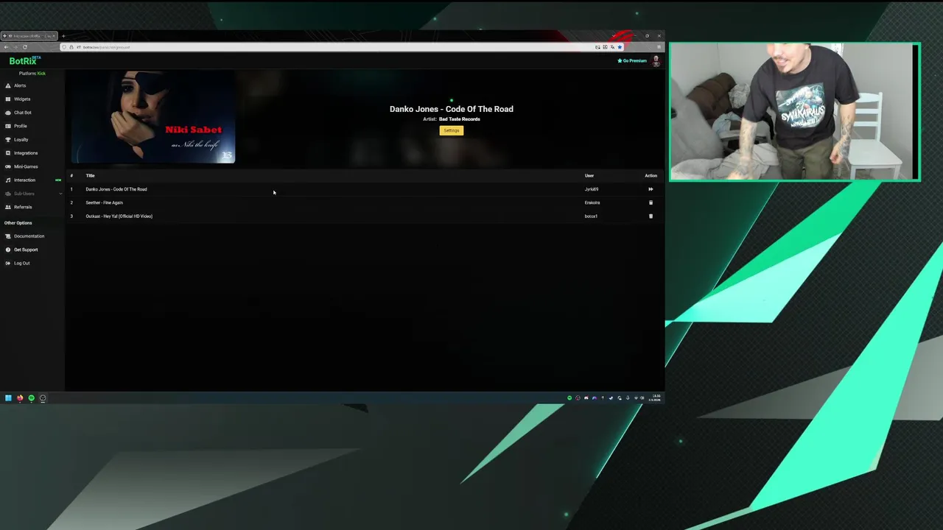Open the Integrations sidebar section

[26, 153]
